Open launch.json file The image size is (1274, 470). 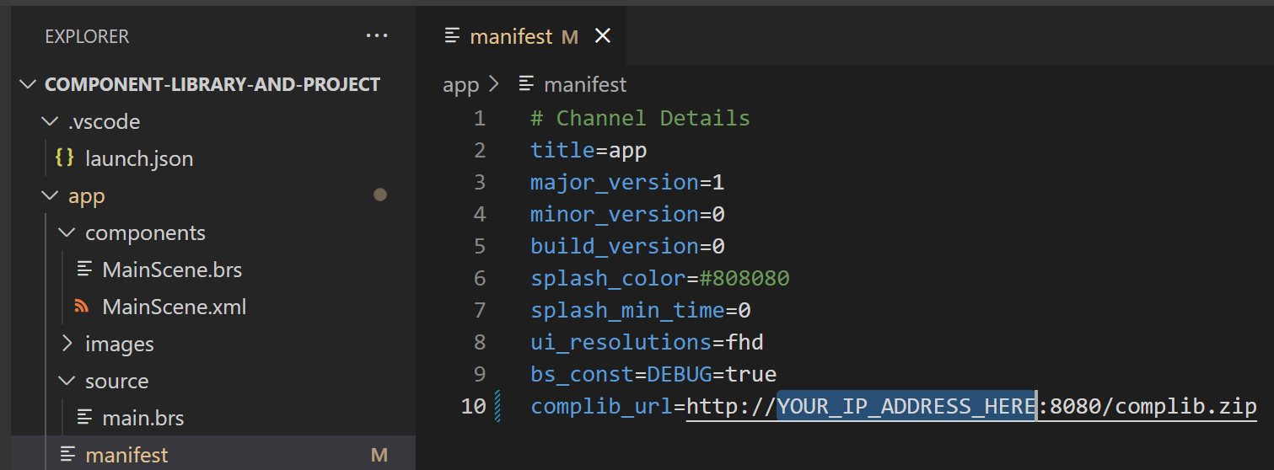point(139,158)
